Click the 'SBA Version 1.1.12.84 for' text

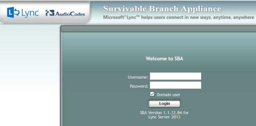pos(164,113)
